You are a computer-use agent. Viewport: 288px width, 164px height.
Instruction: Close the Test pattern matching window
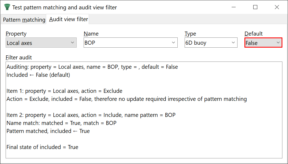pyautogui.click(x=277, y=7)
